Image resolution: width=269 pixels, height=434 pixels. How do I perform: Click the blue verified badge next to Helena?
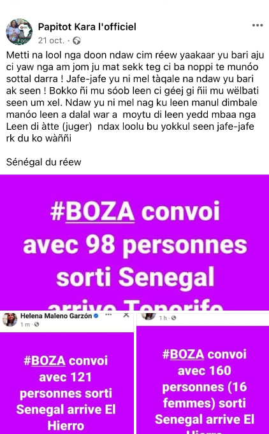96,316
